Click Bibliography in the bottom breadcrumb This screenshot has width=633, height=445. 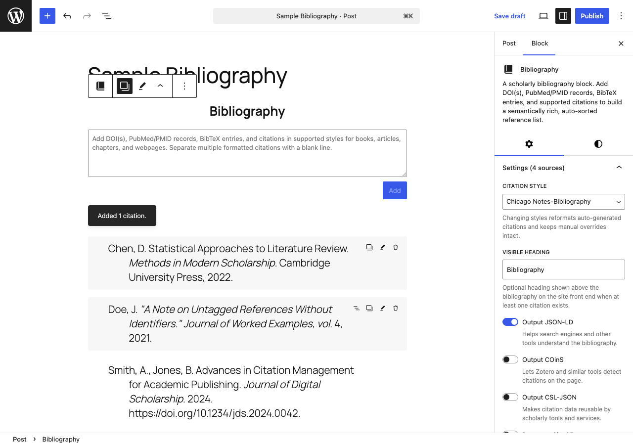61,439
